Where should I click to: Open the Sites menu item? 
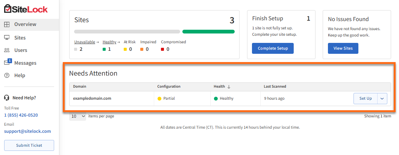[x=20, y=38]
